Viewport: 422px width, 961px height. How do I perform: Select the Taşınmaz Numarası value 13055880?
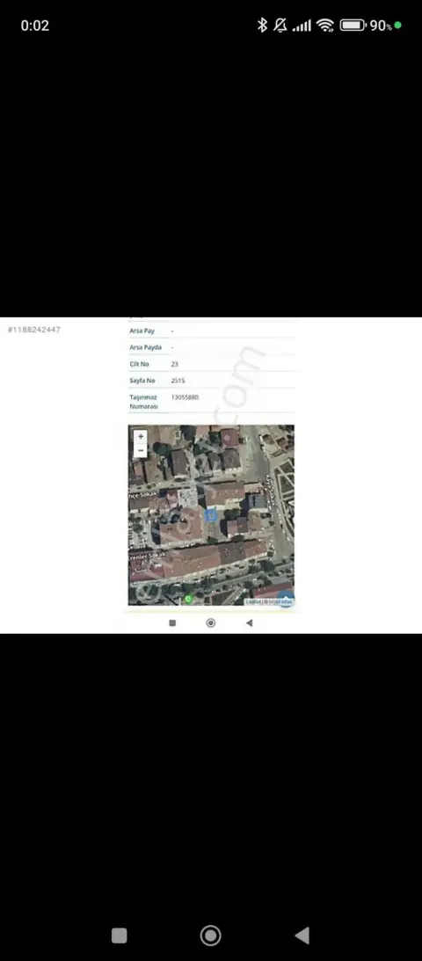pyautogui.click(x=185, y=397)
